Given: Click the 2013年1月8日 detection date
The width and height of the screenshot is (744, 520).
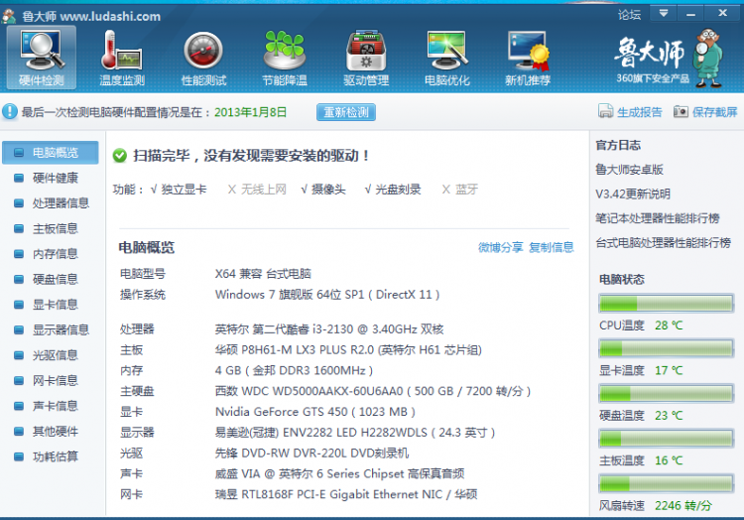Looking at the screenshot, I should click(251, 112).
